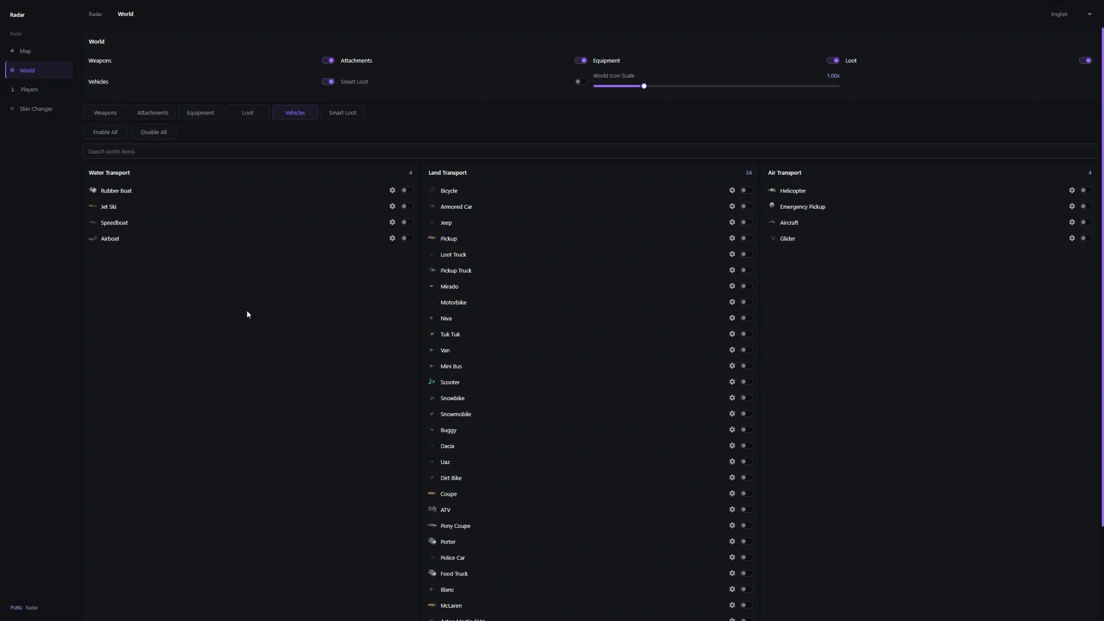This screenshot has height=621, width=1104.
Task: Open settings gear for Rubber Boat
Action: point(392,190)
